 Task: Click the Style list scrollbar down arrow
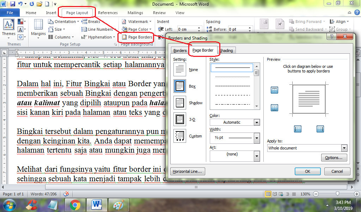[x=257, y=106]
